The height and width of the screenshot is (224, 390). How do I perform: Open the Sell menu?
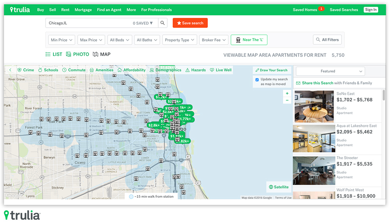point(53,10)
